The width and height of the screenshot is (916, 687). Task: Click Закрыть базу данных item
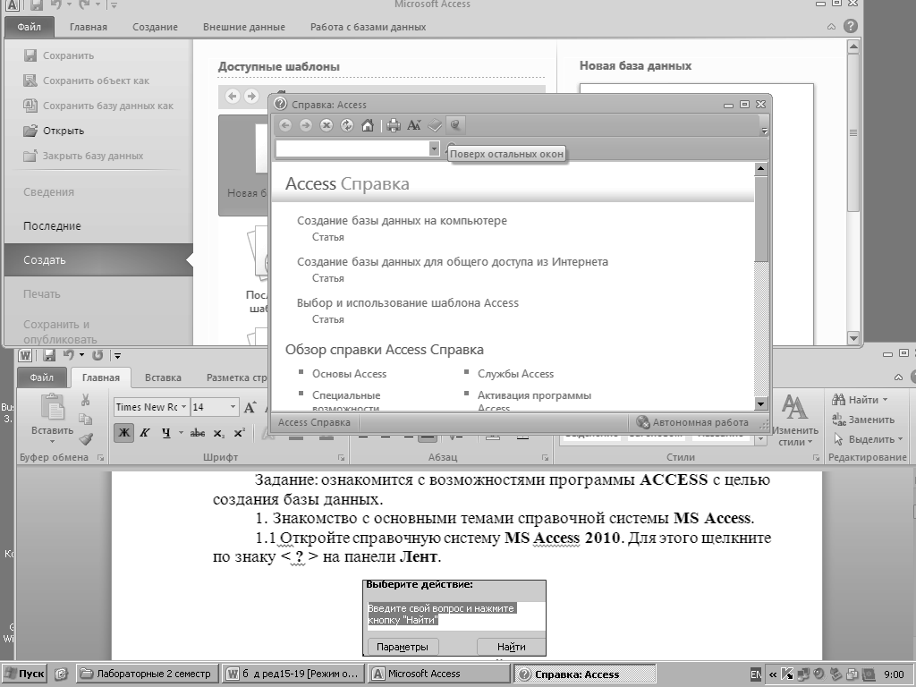[83, 156]
